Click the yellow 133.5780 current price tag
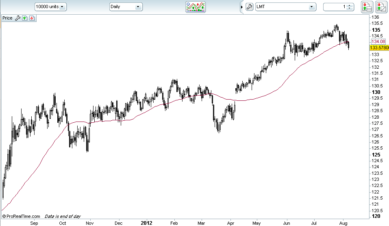Viewport: 389px width, 226px height. [379, 48]
